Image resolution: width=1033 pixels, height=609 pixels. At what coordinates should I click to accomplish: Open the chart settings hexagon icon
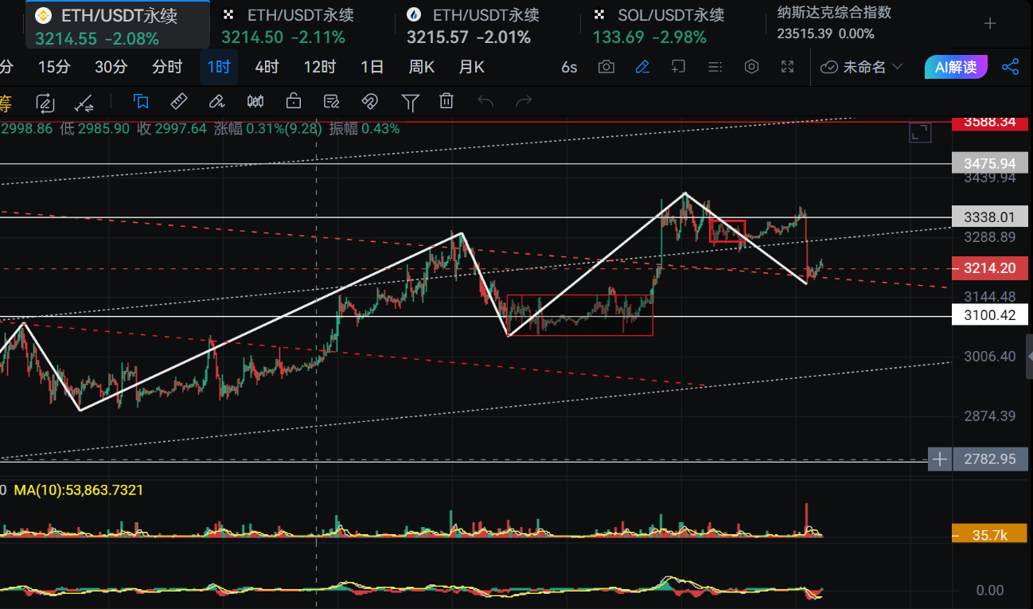pyautogui.click(x=751, y=67)
